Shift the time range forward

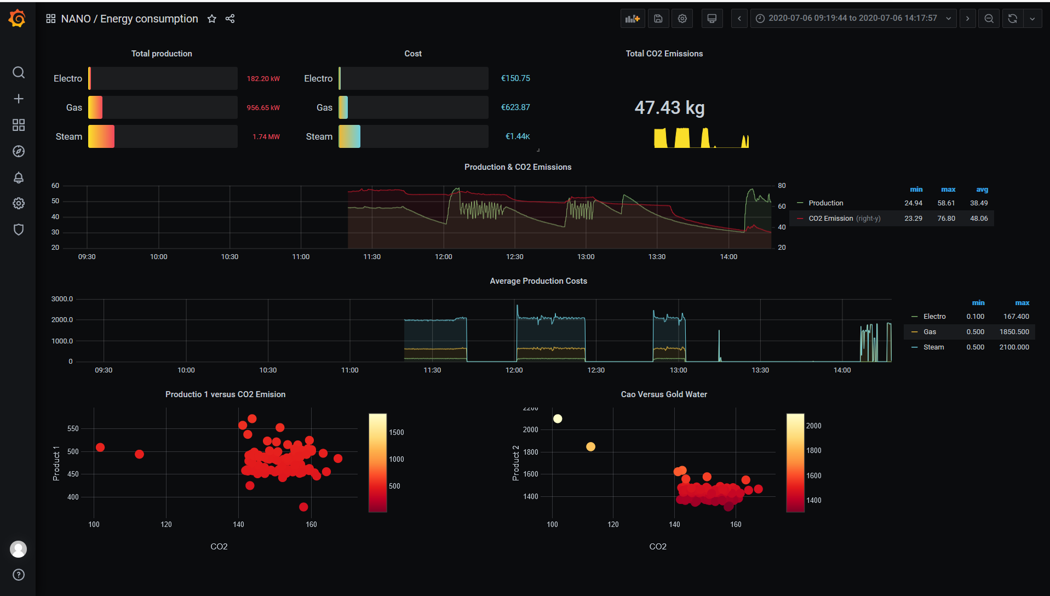coord(968,19)
